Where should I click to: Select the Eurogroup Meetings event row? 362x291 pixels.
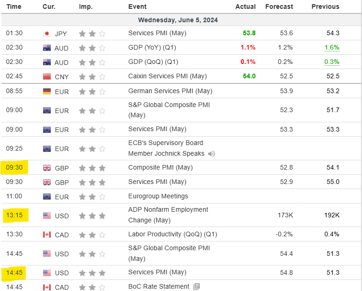(181, 196)
